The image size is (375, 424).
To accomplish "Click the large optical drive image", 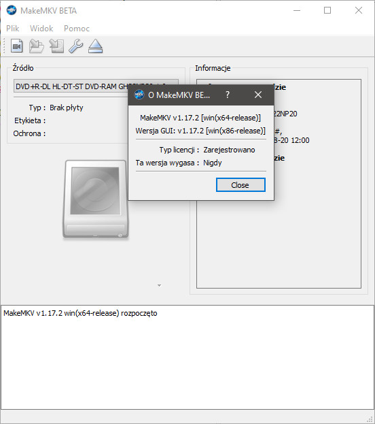I will [96, 199].
